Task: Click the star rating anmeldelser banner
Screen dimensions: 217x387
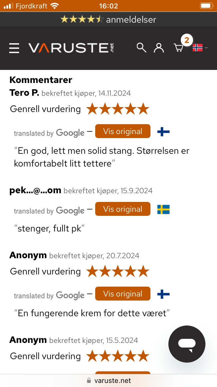Action: (x=108, y=19)
